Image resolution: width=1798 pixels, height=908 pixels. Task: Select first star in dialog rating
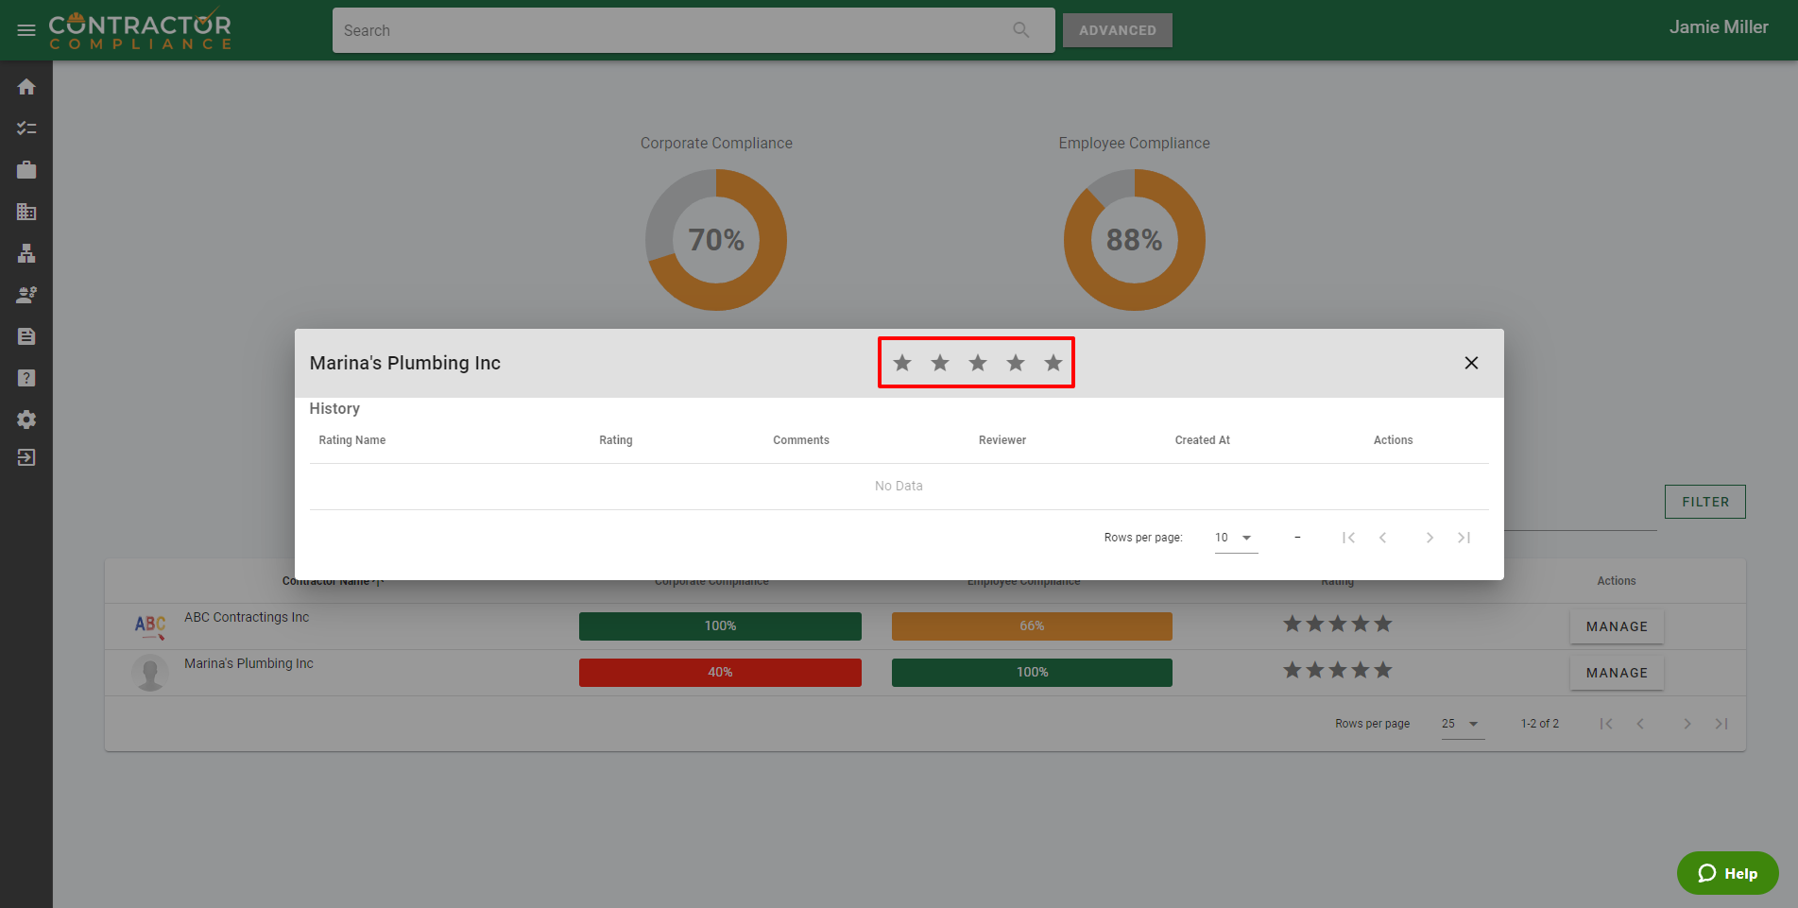coord(902,363)
